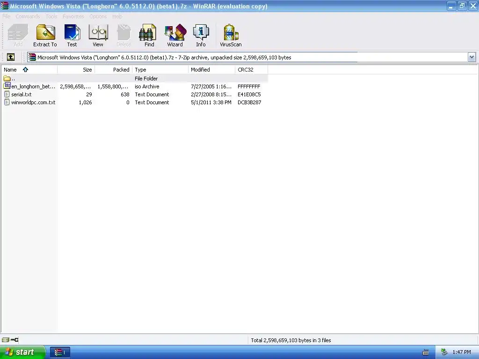Click the Extract To toolbar icon
Viewport: 479px width, 359px height.
45,36
